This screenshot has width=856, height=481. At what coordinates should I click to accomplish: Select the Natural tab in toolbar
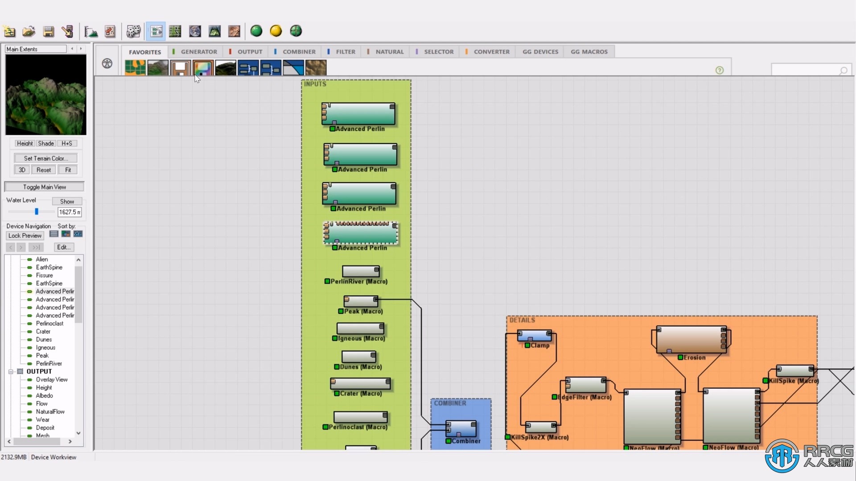389,52
